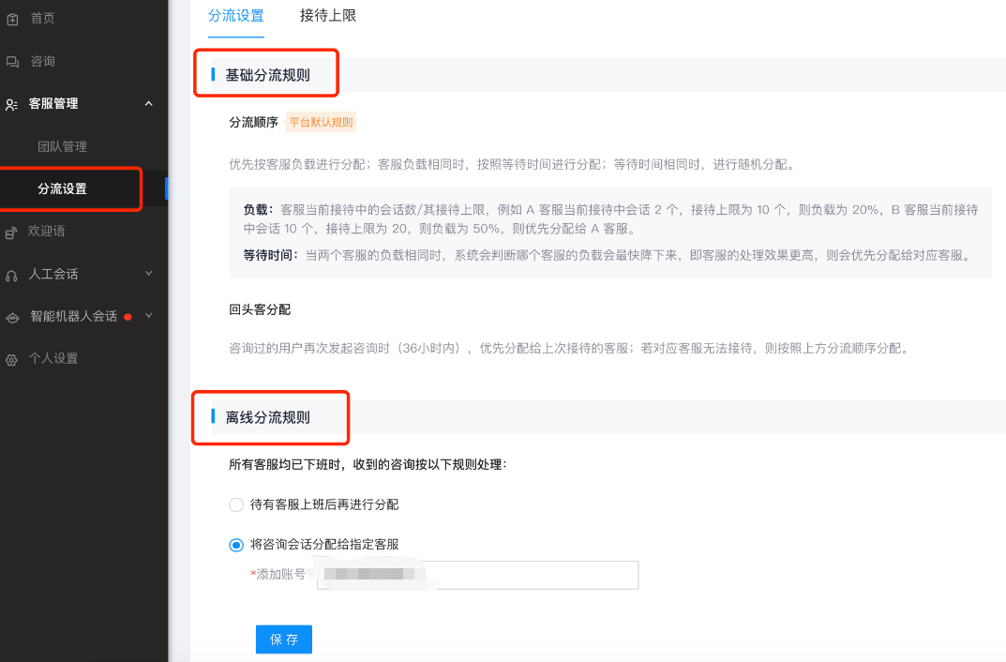Click the 保存 save button

coord(283,639)
